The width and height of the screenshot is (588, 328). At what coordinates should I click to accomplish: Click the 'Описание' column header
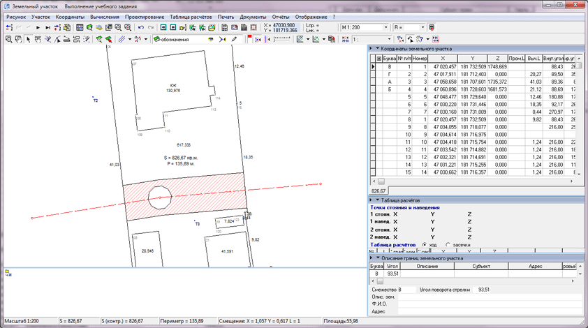[427, 266]
